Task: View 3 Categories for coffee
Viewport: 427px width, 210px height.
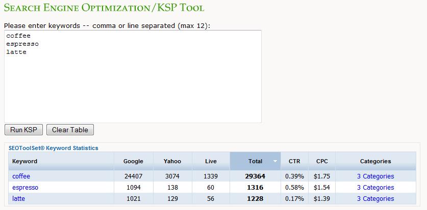Action: tap(375, 176)
